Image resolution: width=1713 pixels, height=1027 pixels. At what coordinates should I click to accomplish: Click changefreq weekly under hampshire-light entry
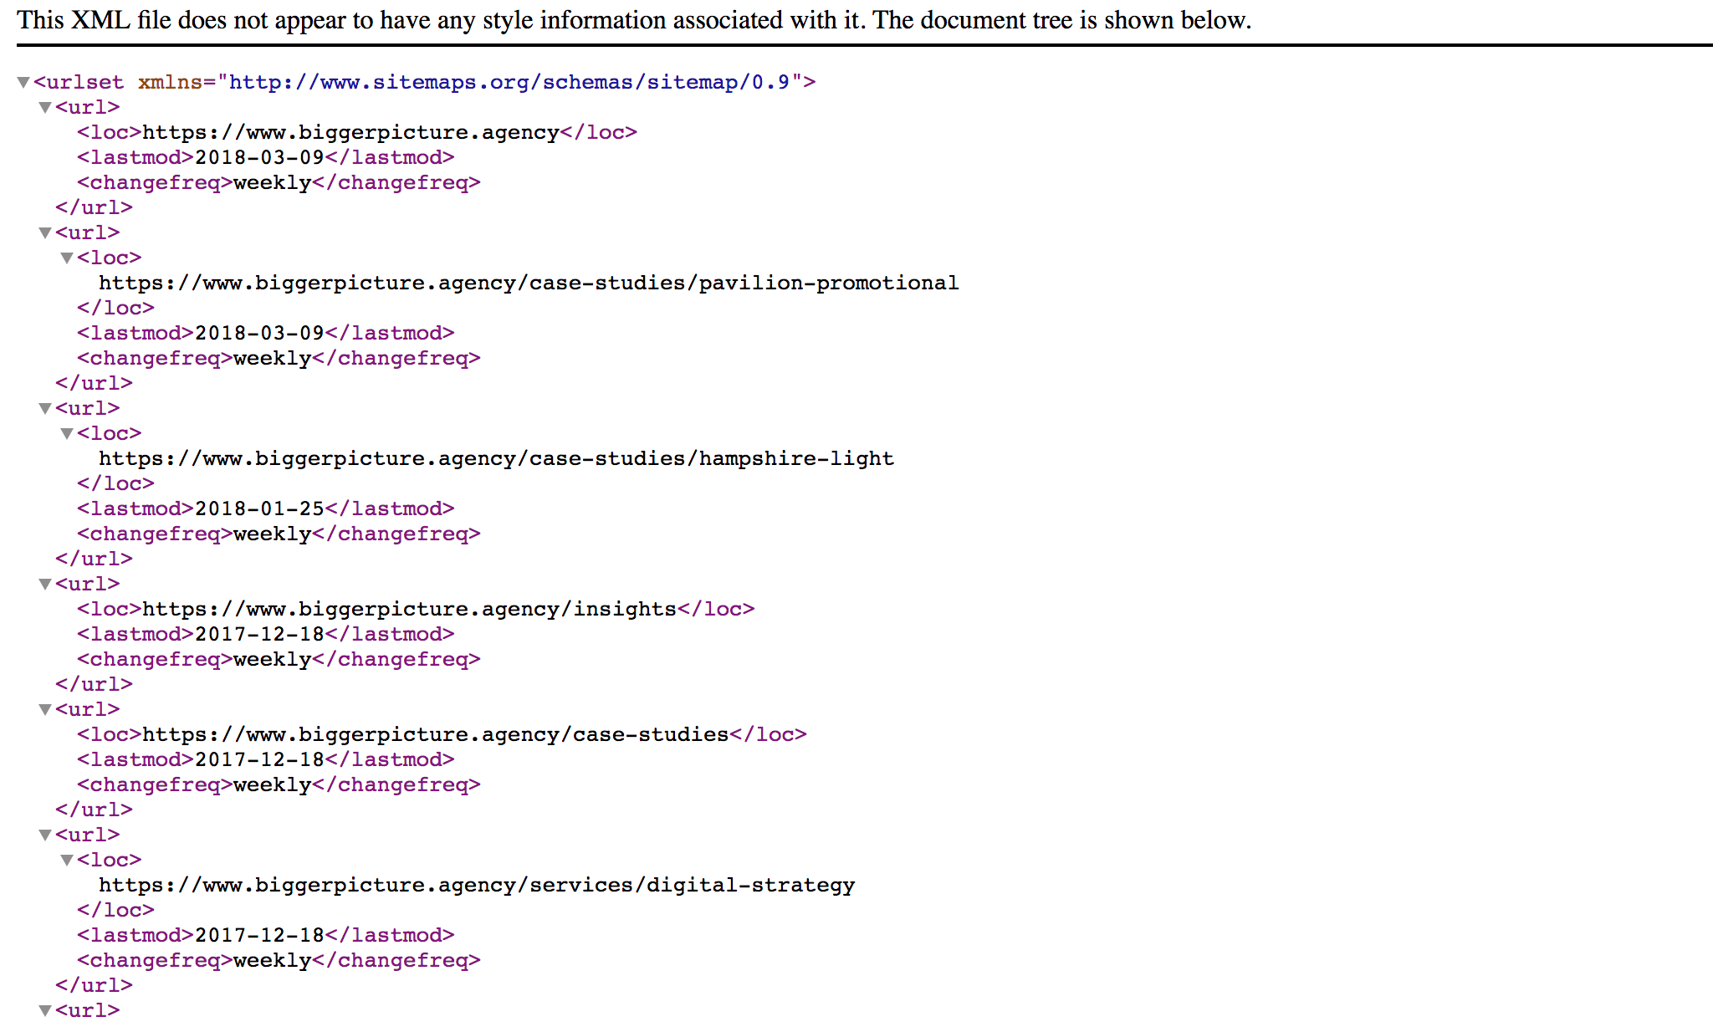272,534
